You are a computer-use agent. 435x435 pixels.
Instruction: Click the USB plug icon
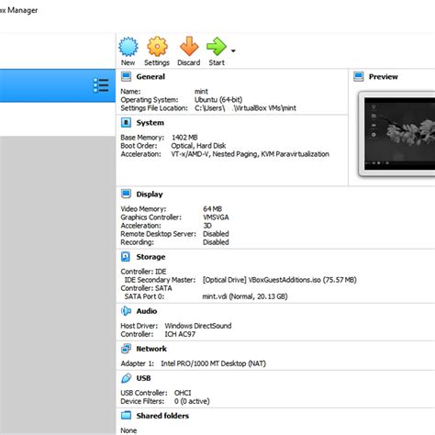click(126, 378)
